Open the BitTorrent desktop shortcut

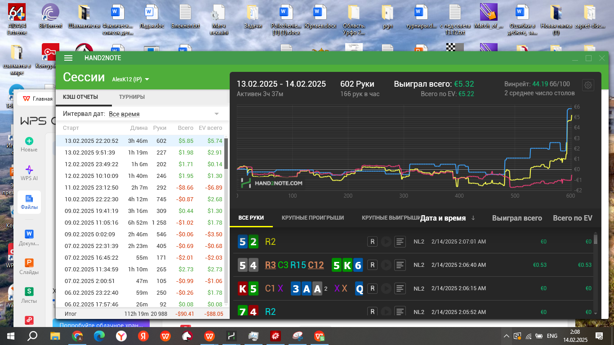tap(50, 16)
